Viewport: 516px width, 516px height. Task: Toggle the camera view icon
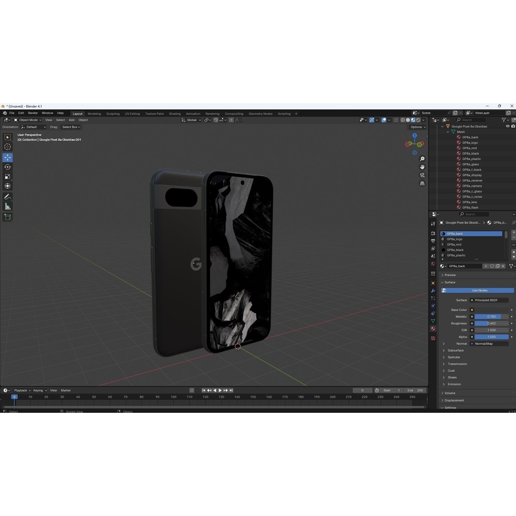coord(422,175)
